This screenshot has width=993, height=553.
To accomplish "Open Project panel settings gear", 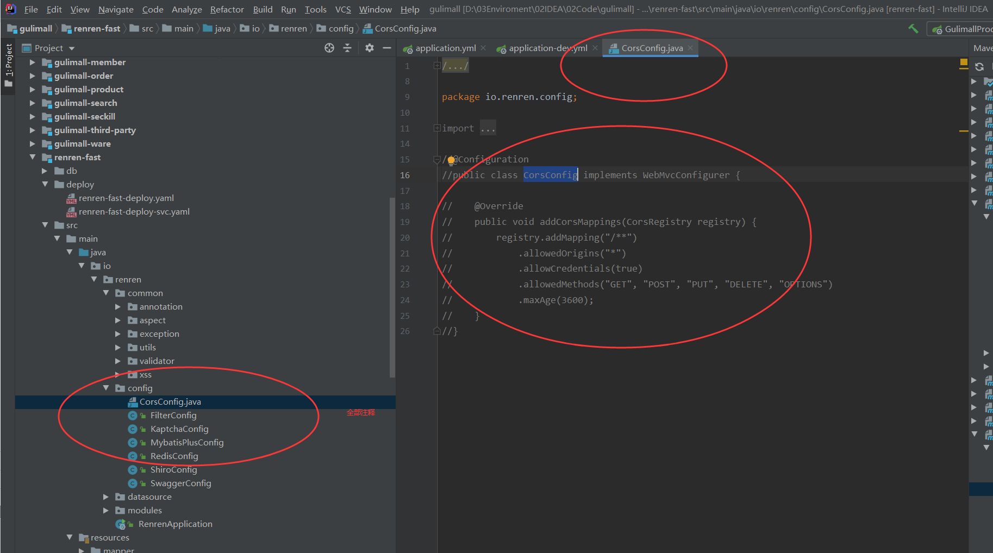I will 370,48.
